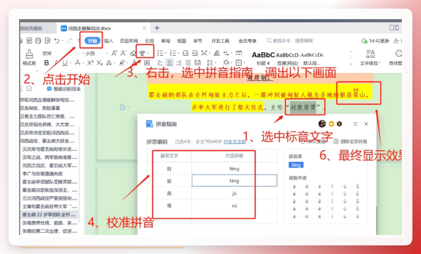
Task: Expand the styles gallery more arrow
Action: pyautogui.click(x=351, y=64)
